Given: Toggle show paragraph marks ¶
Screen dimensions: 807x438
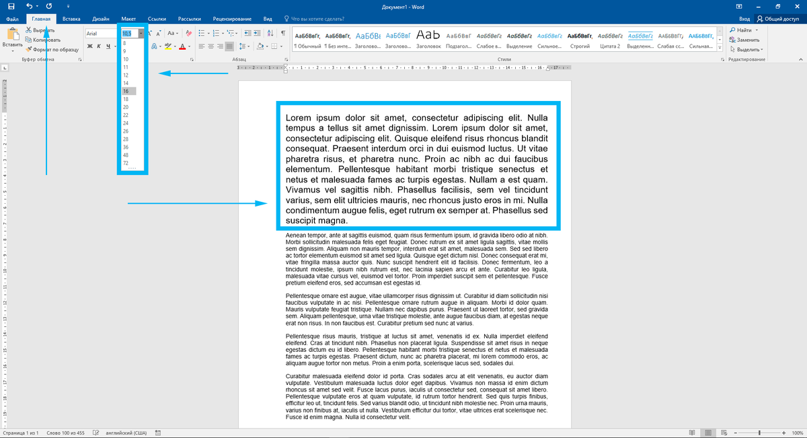Looking at the screenshot, I should [283, 33].
